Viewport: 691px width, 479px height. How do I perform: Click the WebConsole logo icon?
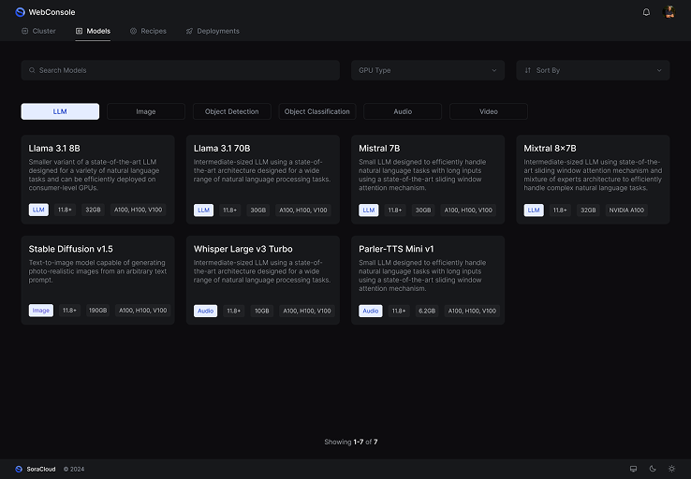pos(20,12)
